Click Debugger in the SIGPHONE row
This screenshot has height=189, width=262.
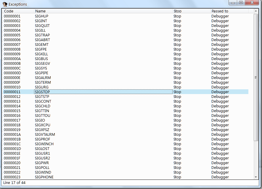(220, 177)
